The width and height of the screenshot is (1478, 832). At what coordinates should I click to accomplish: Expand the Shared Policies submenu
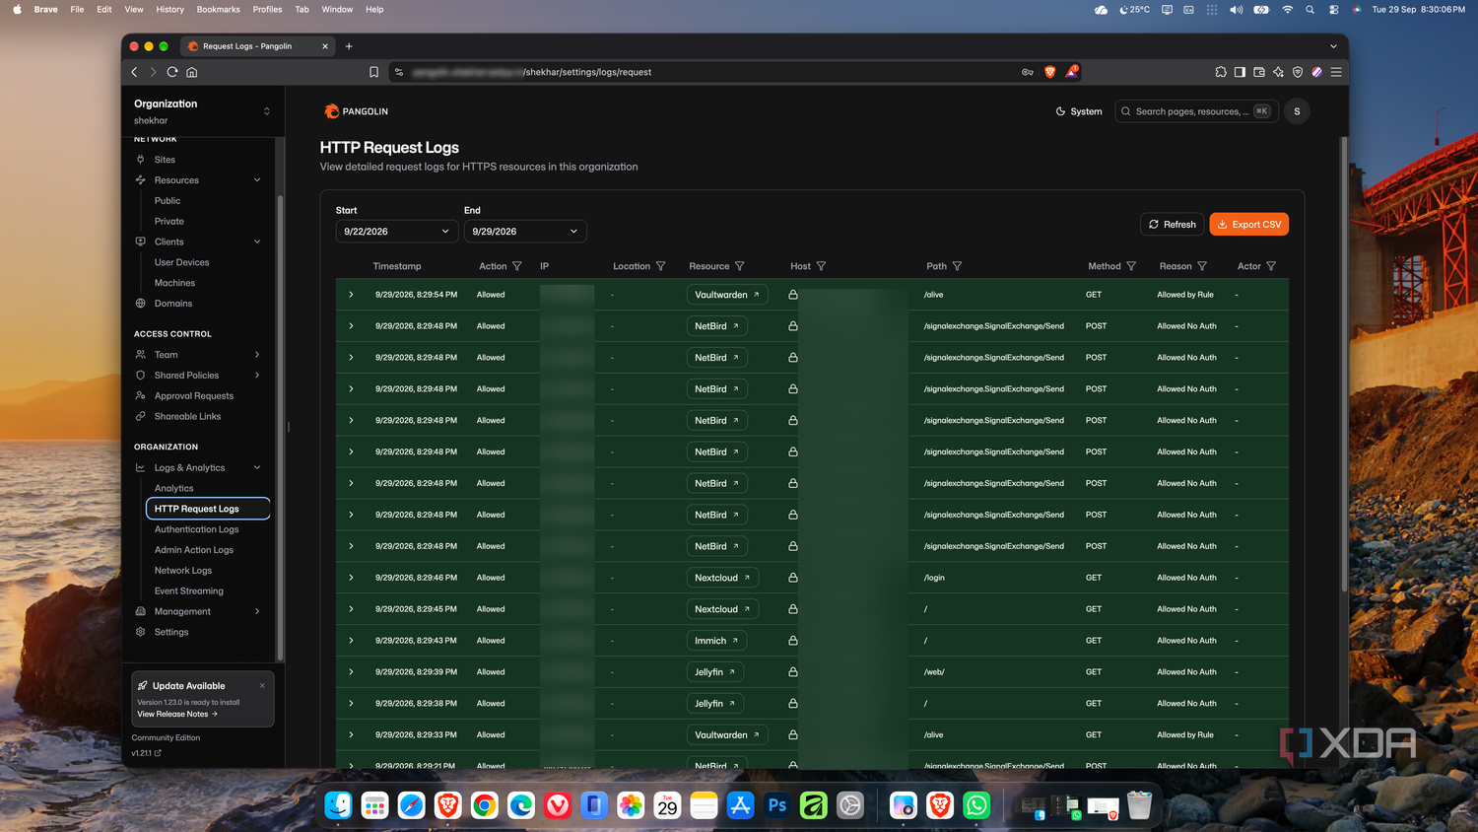(x=257, y=376)
